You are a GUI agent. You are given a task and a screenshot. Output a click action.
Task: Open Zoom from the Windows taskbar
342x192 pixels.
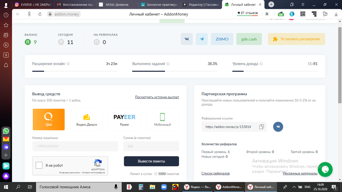[164, 187]
